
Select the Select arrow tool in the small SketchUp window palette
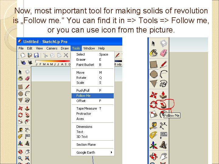20,72
